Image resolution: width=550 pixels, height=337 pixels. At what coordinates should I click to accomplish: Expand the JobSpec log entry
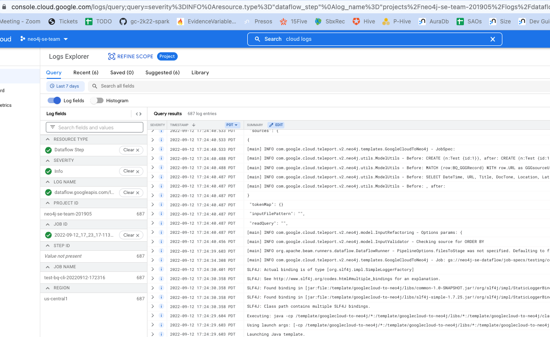click(x=153, y=149)
